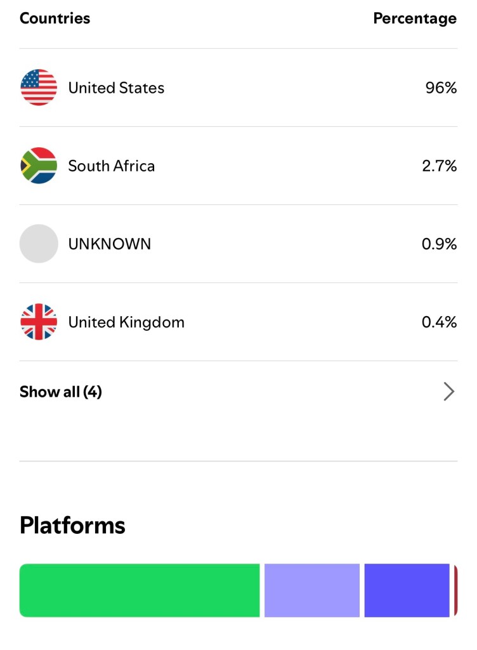Click the 2.7% value for South Africa
This screenshot has width=477, height=650.
click(x=439, y=166)
